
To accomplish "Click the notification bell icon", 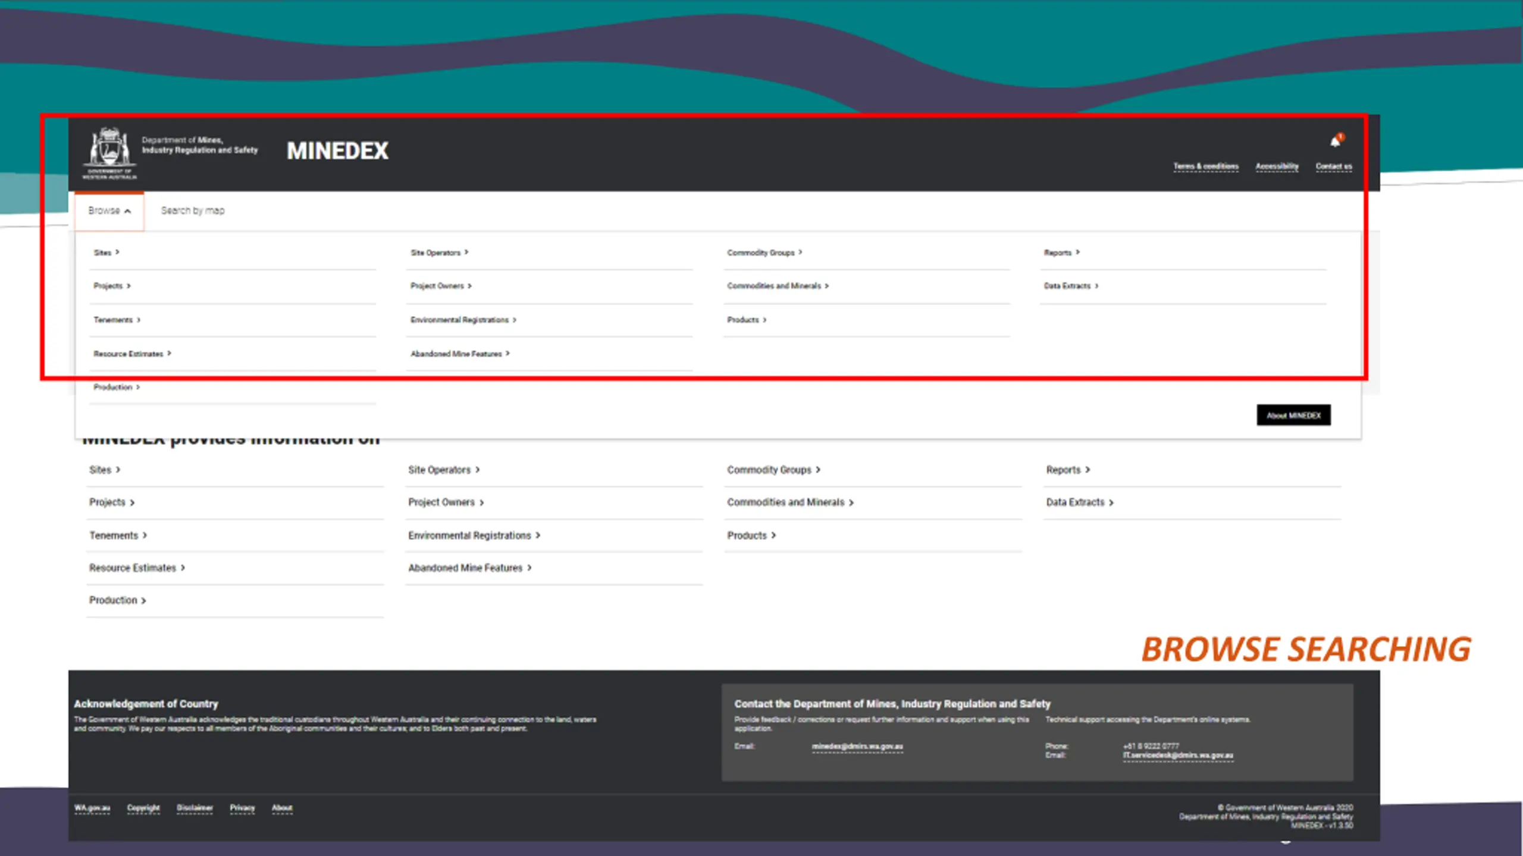I will click(1336, 141).
